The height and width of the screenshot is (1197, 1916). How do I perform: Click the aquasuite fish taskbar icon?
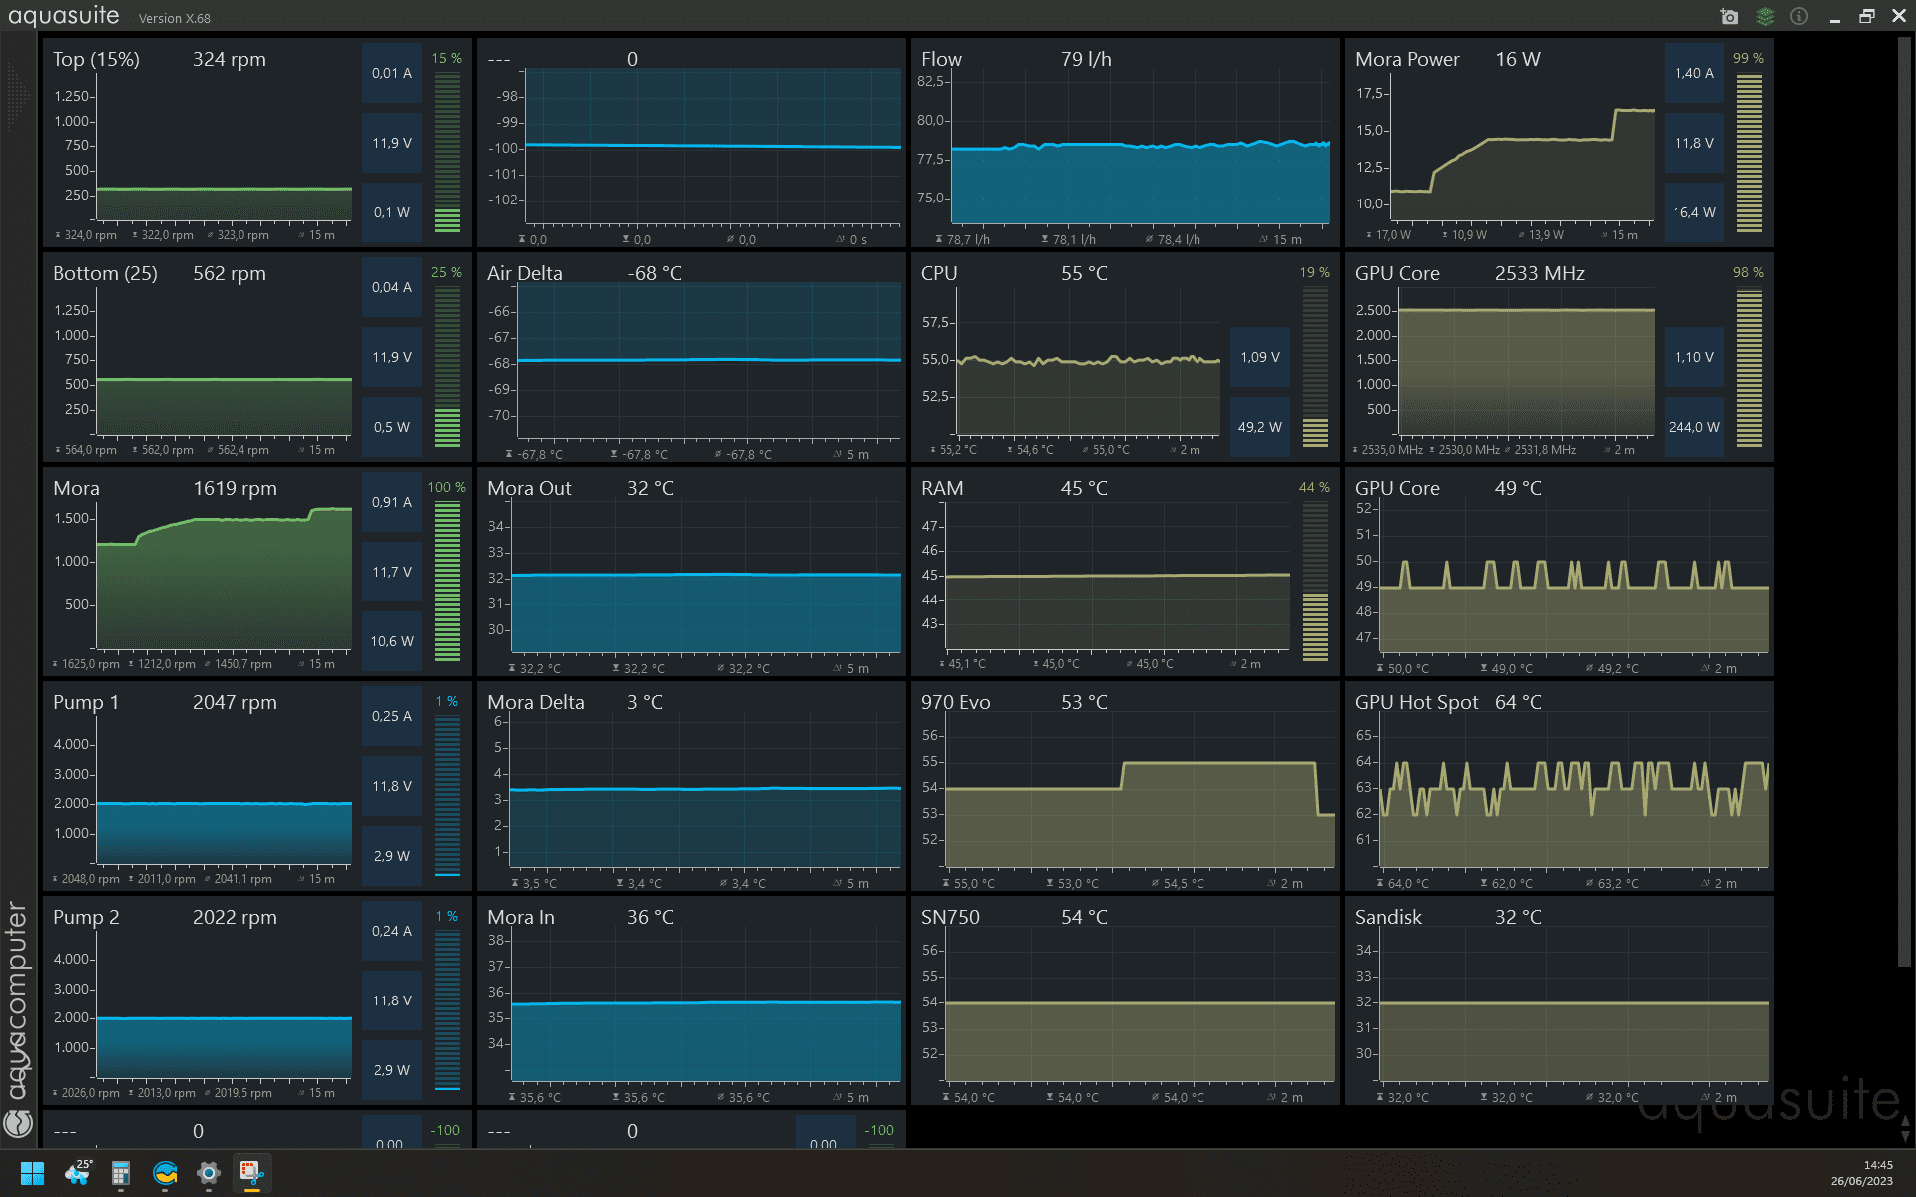[x=165, y=1173]
